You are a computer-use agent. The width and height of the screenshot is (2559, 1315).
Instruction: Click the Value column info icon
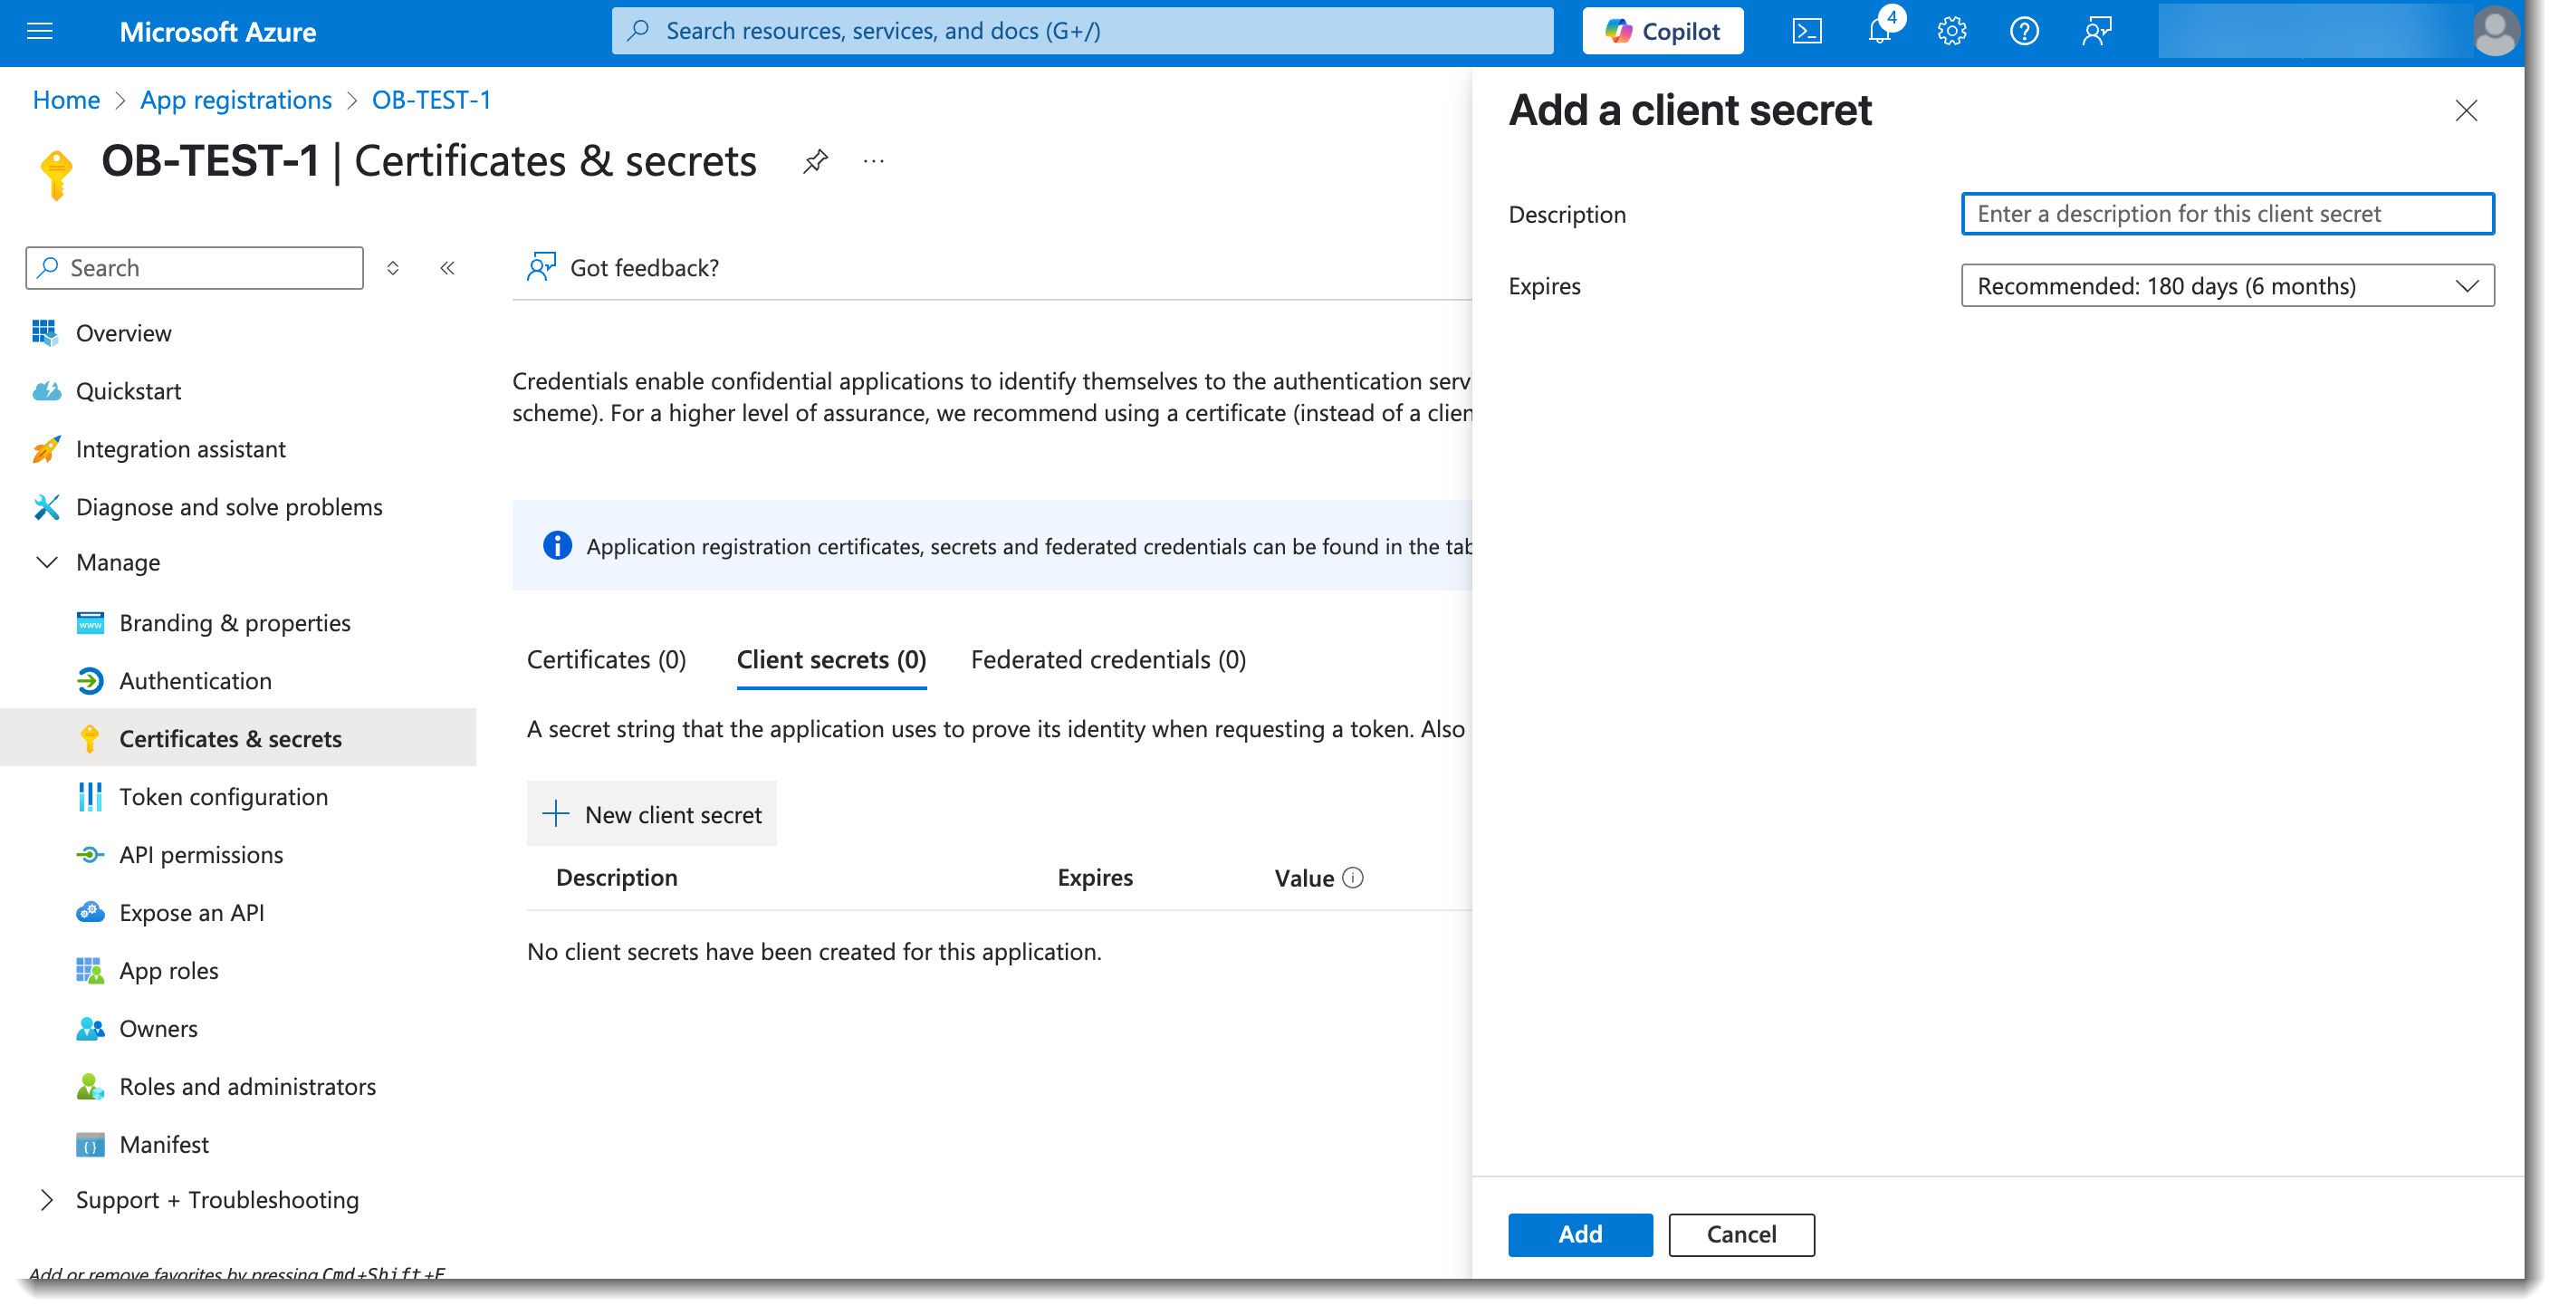click(x=1352, y=877)
